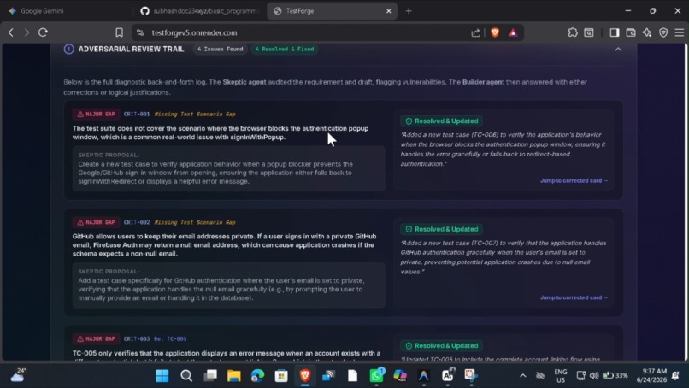Collapse the Adversarial Review Trail section
This screenshot has width=689, height=388.
coord(618,50)
